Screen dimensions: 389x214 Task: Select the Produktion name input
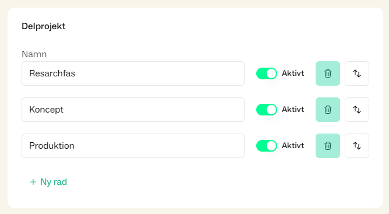(x=133, y=146)
